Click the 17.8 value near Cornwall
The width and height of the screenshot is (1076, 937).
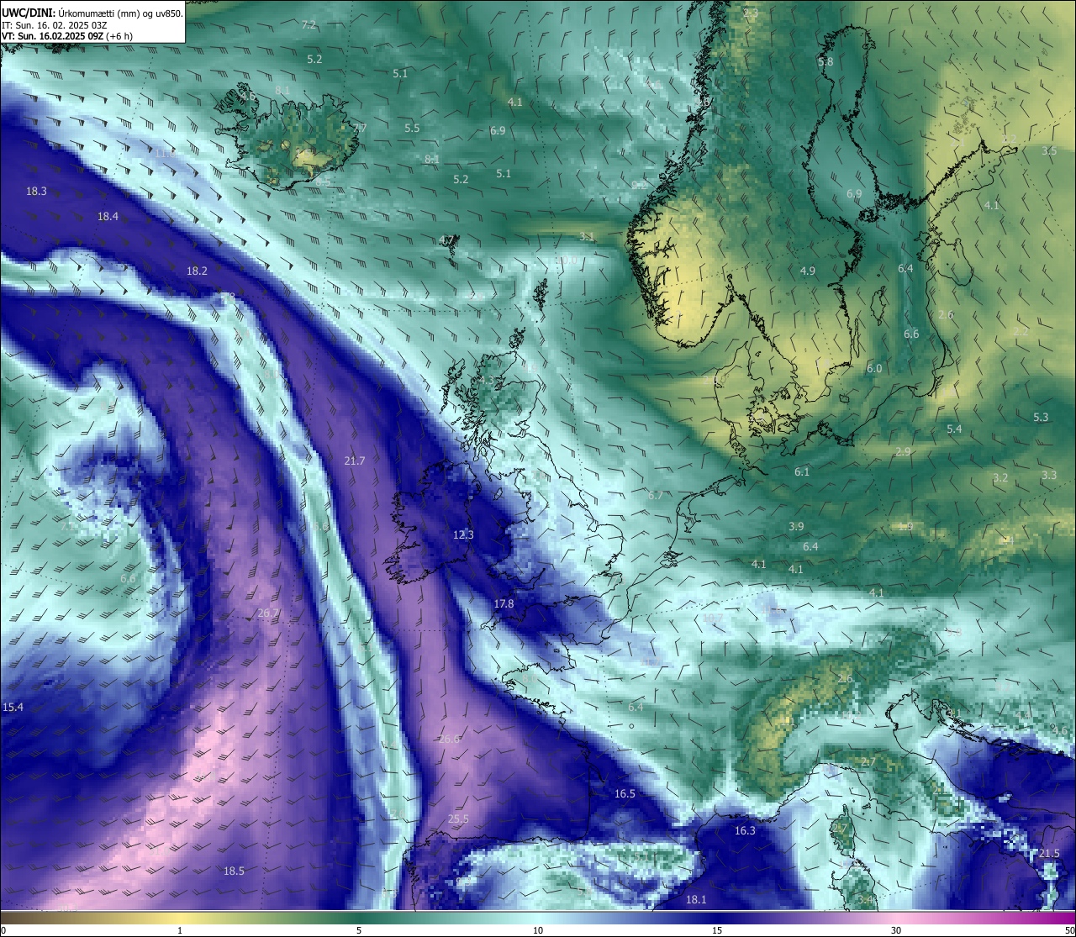(504, 604)
